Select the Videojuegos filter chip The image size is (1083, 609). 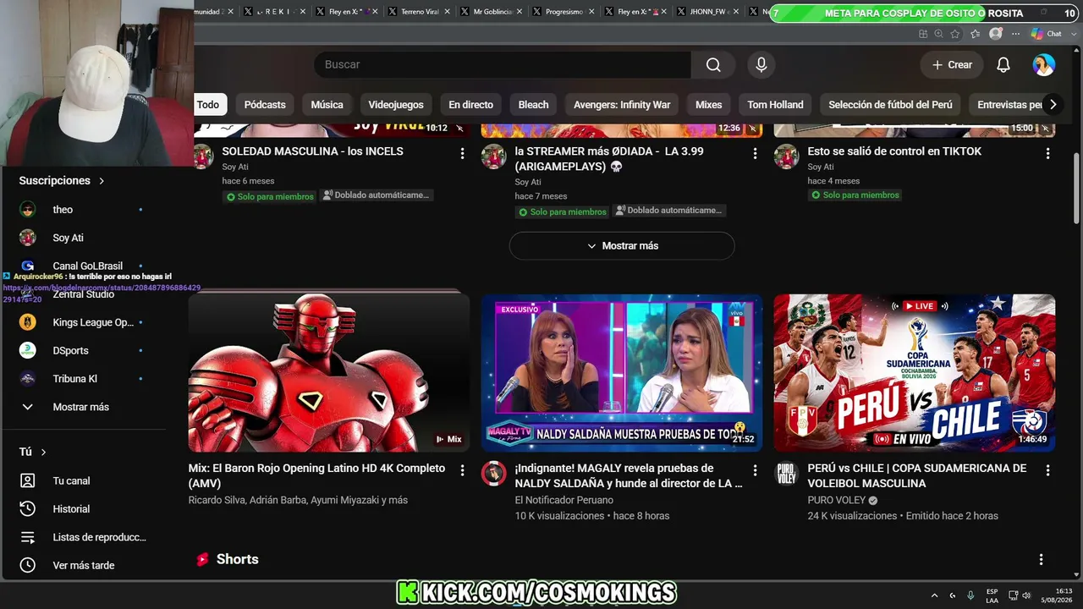coord(396,105)
